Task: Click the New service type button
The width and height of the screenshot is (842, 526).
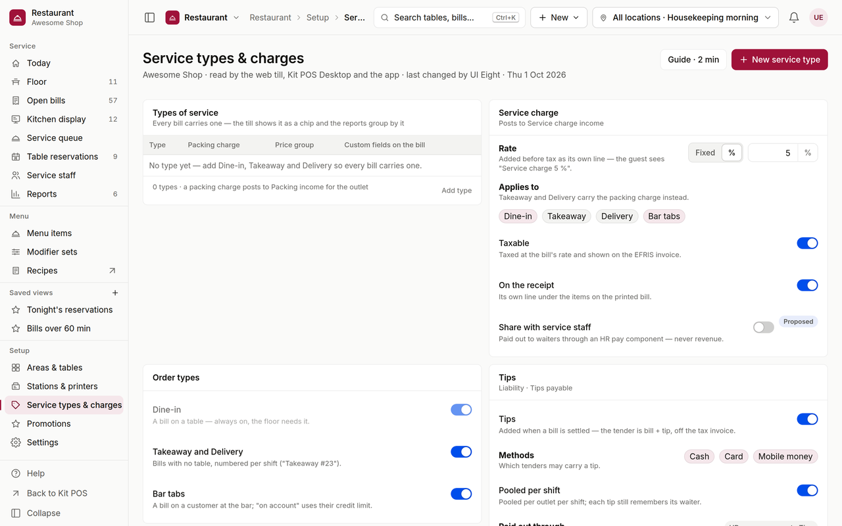Action: 780,59
